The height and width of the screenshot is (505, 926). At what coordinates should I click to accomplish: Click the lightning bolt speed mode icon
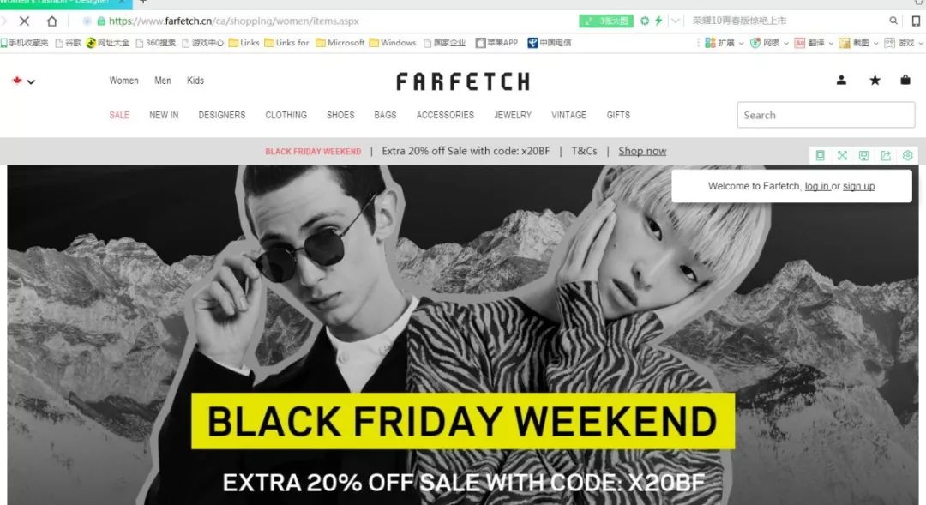[x=658, y=21]
